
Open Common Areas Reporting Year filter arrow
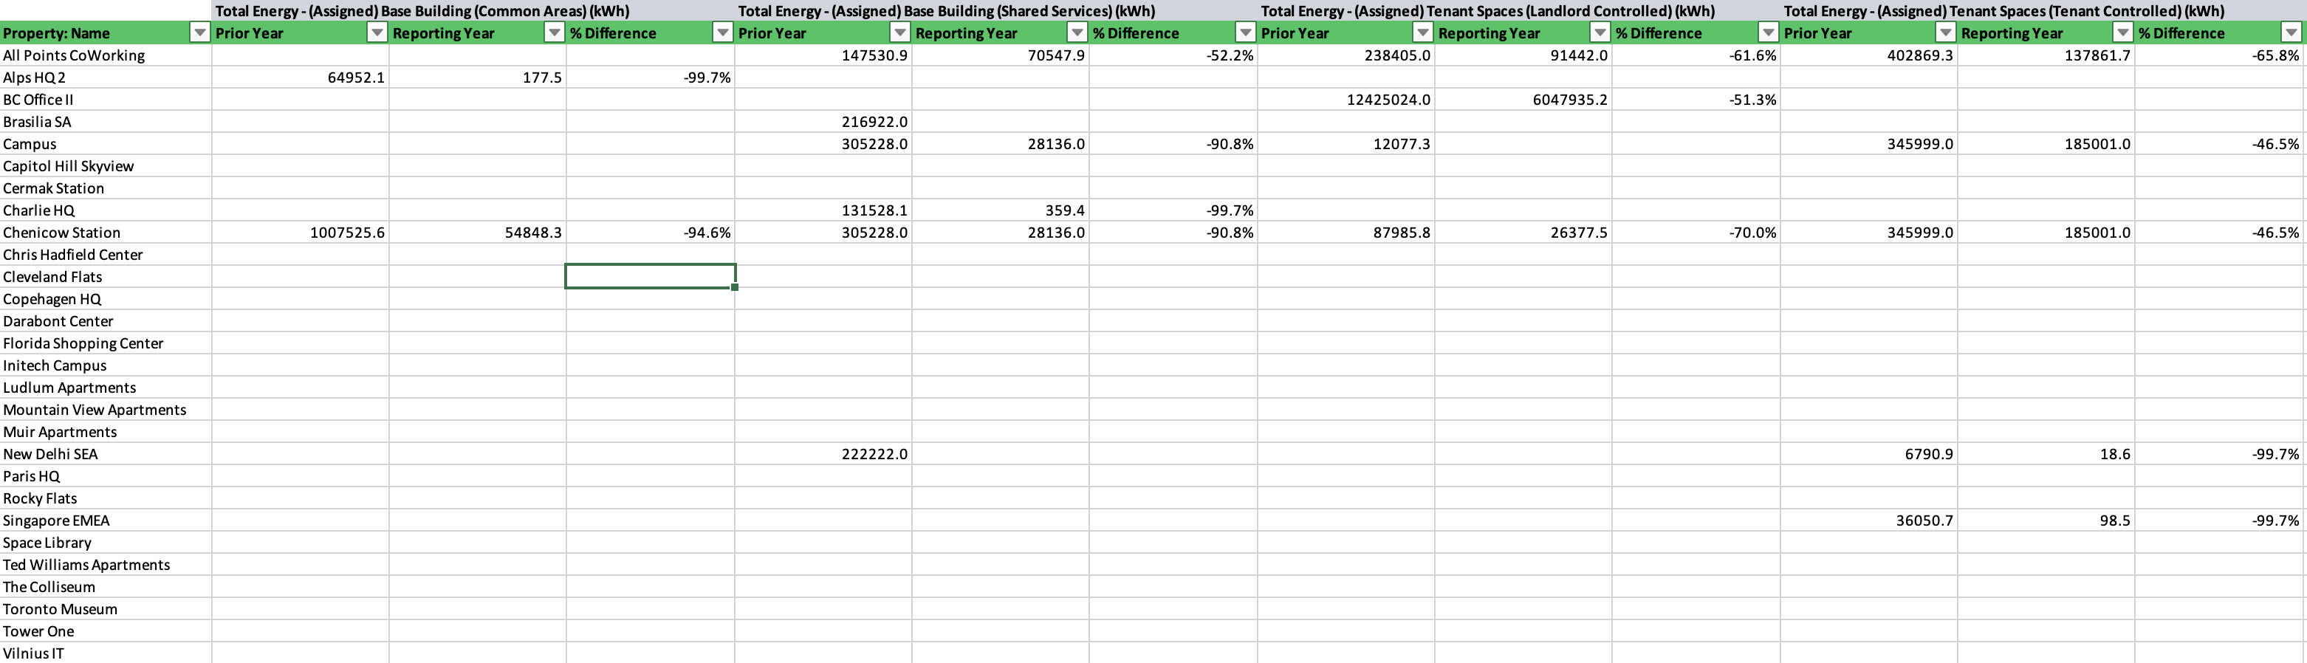click(555, 33)
